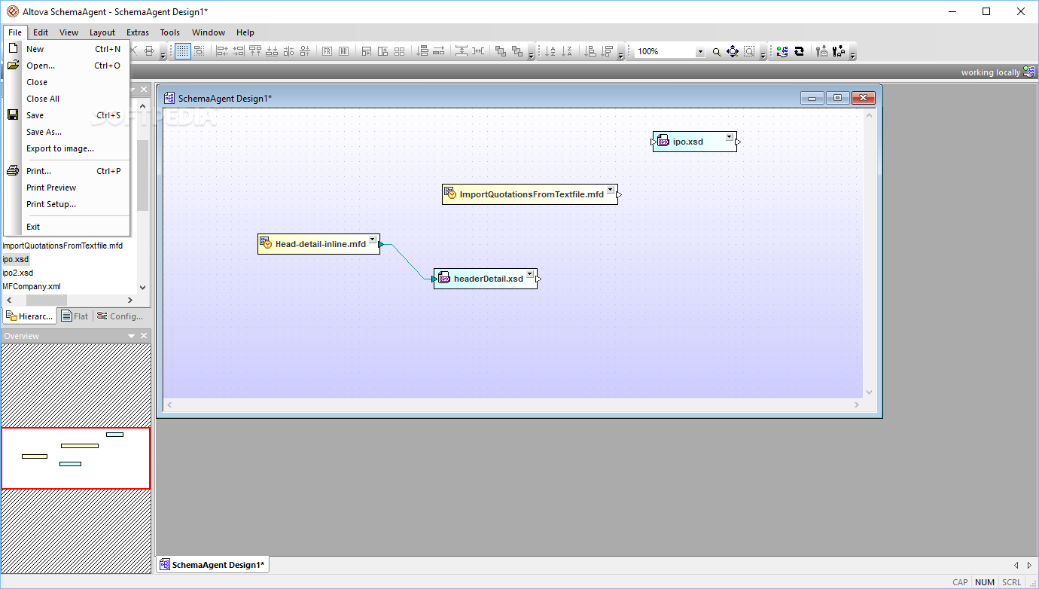This screenshot has height=589, width=1039.
Task: Open the Overview panel dropdown arrow
Action: click(x=132, y=336)
